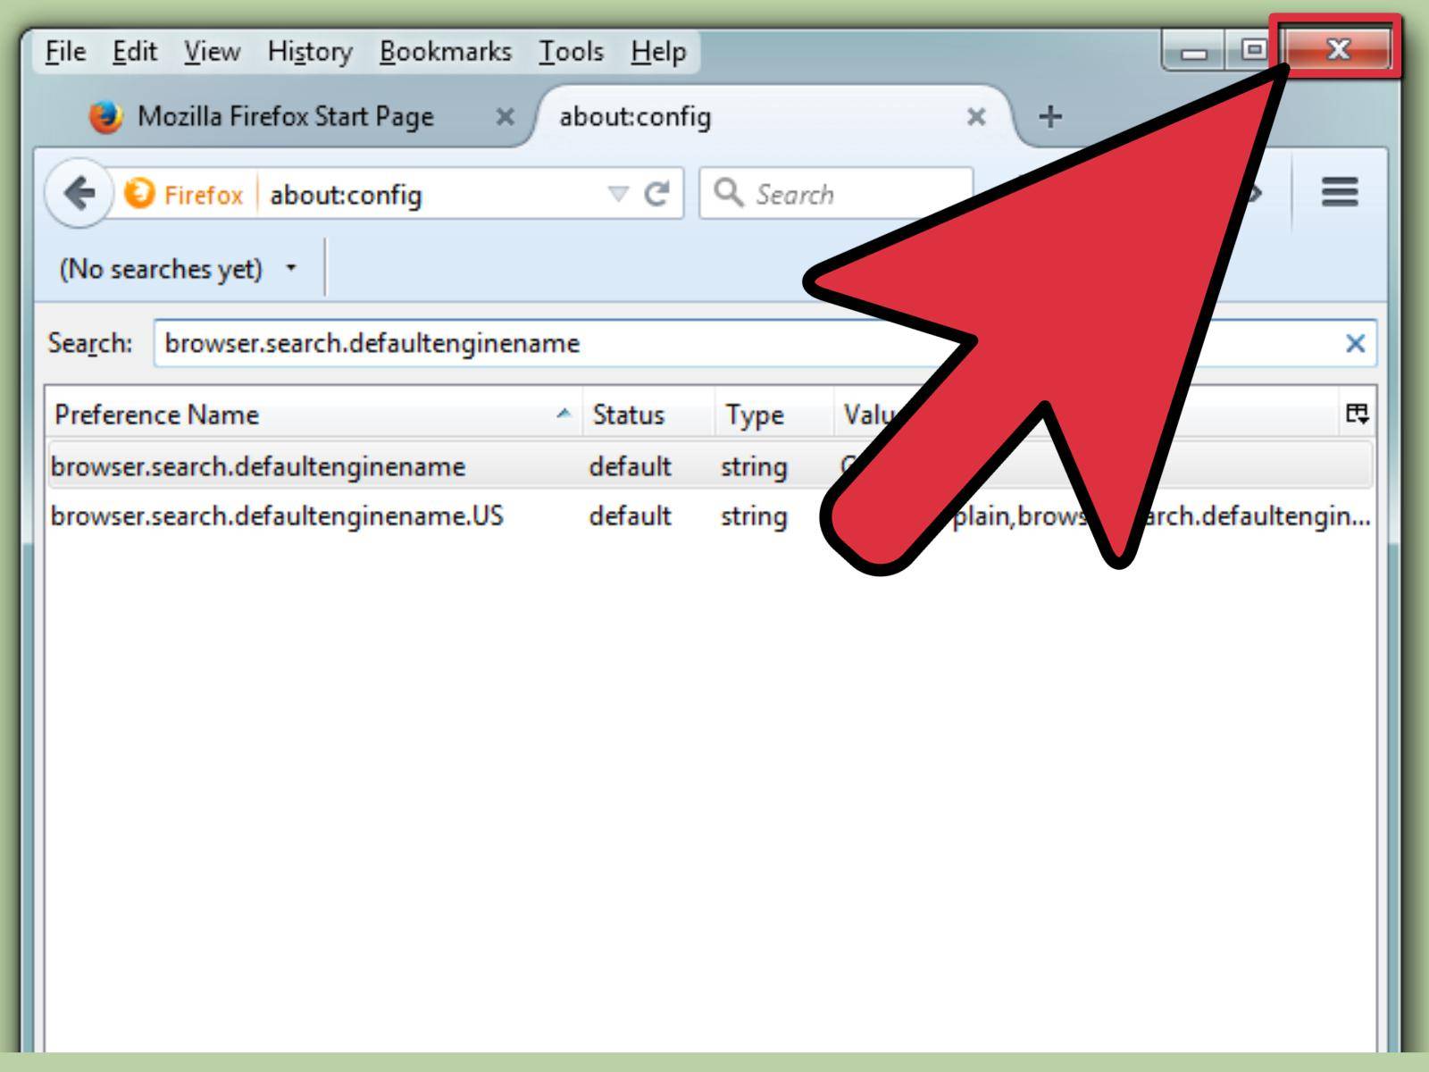
Task: Close the Mozilla Firefox Start Page tab
Action: click(506, 117)
